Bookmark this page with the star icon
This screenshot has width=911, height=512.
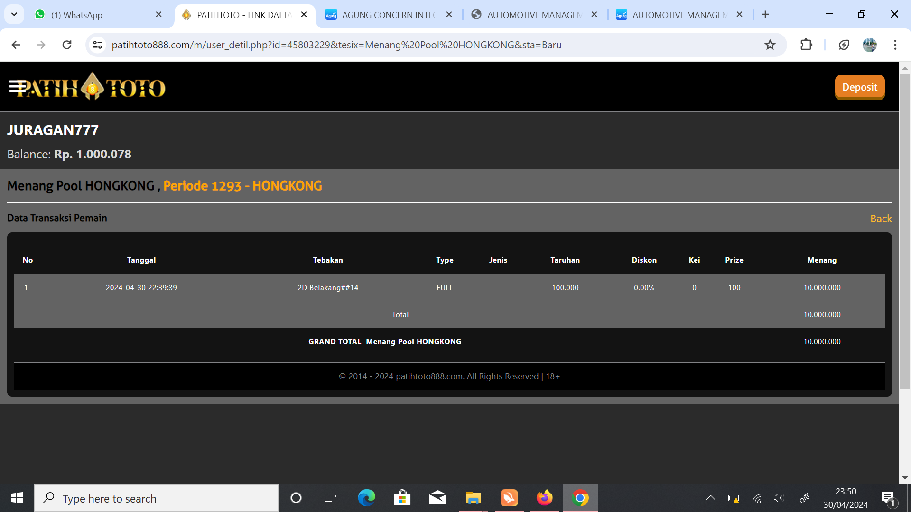coord(770,45)
